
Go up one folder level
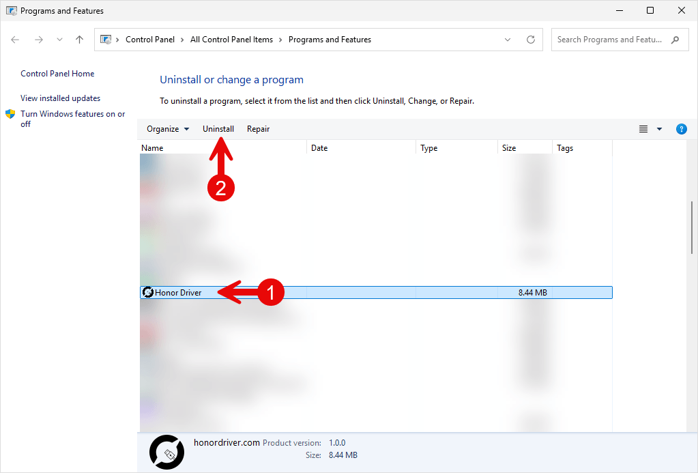tap(80, 40)
